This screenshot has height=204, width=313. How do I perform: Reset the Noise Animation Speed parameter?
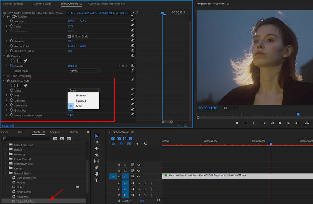point(133,115)
